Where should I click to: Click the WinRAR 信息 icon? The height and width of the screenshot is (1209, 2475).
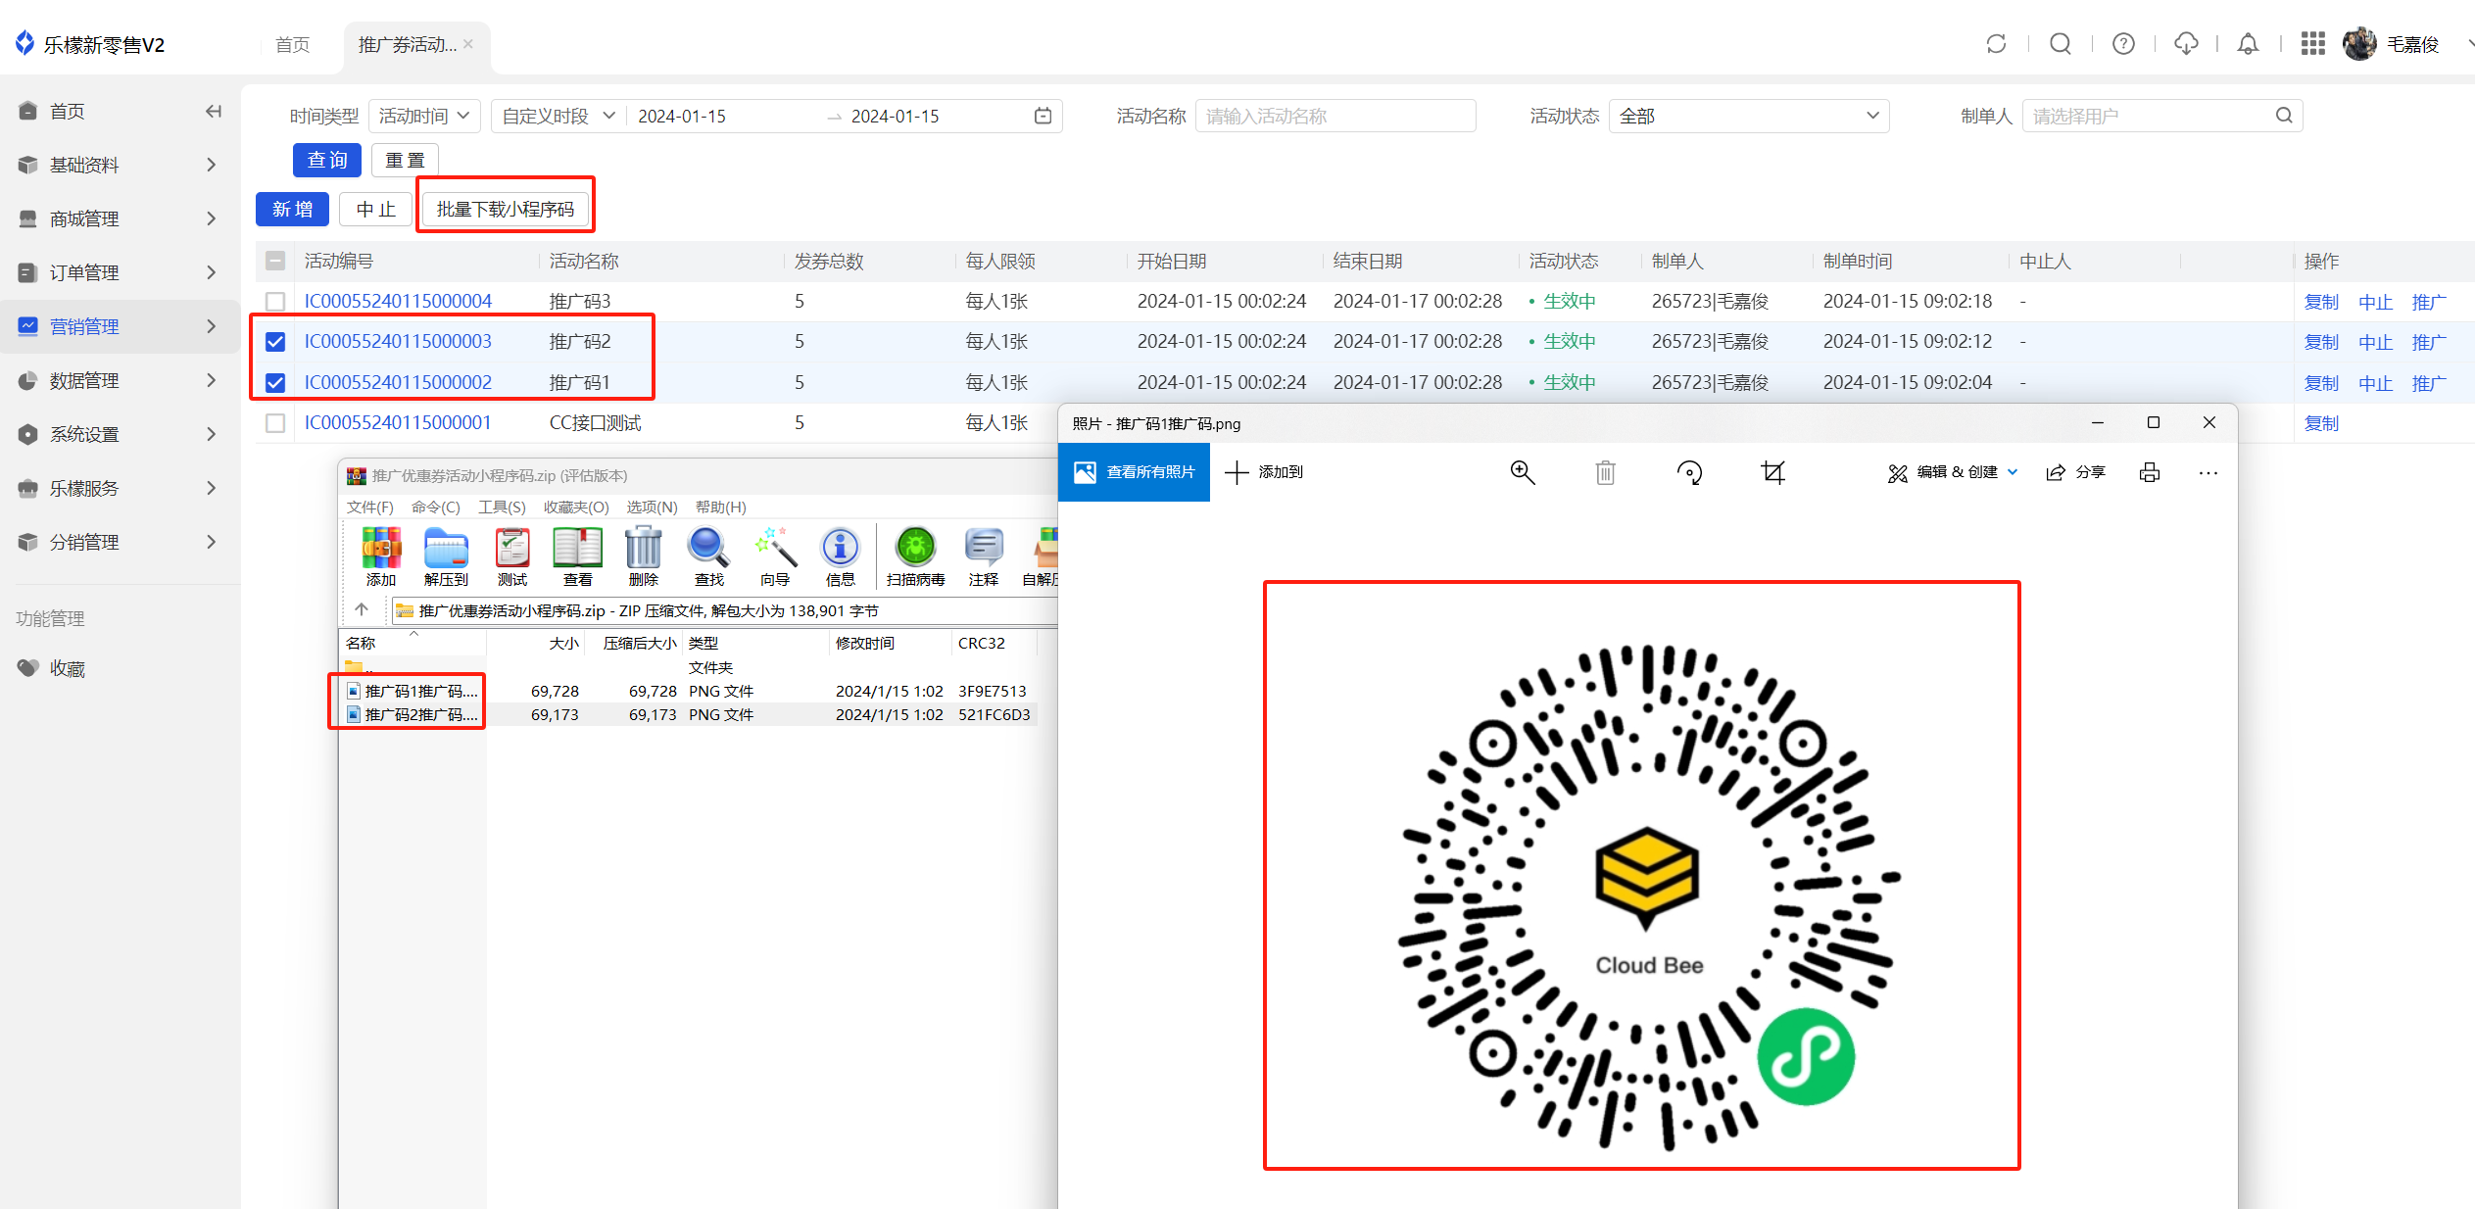tap(840, 557)
